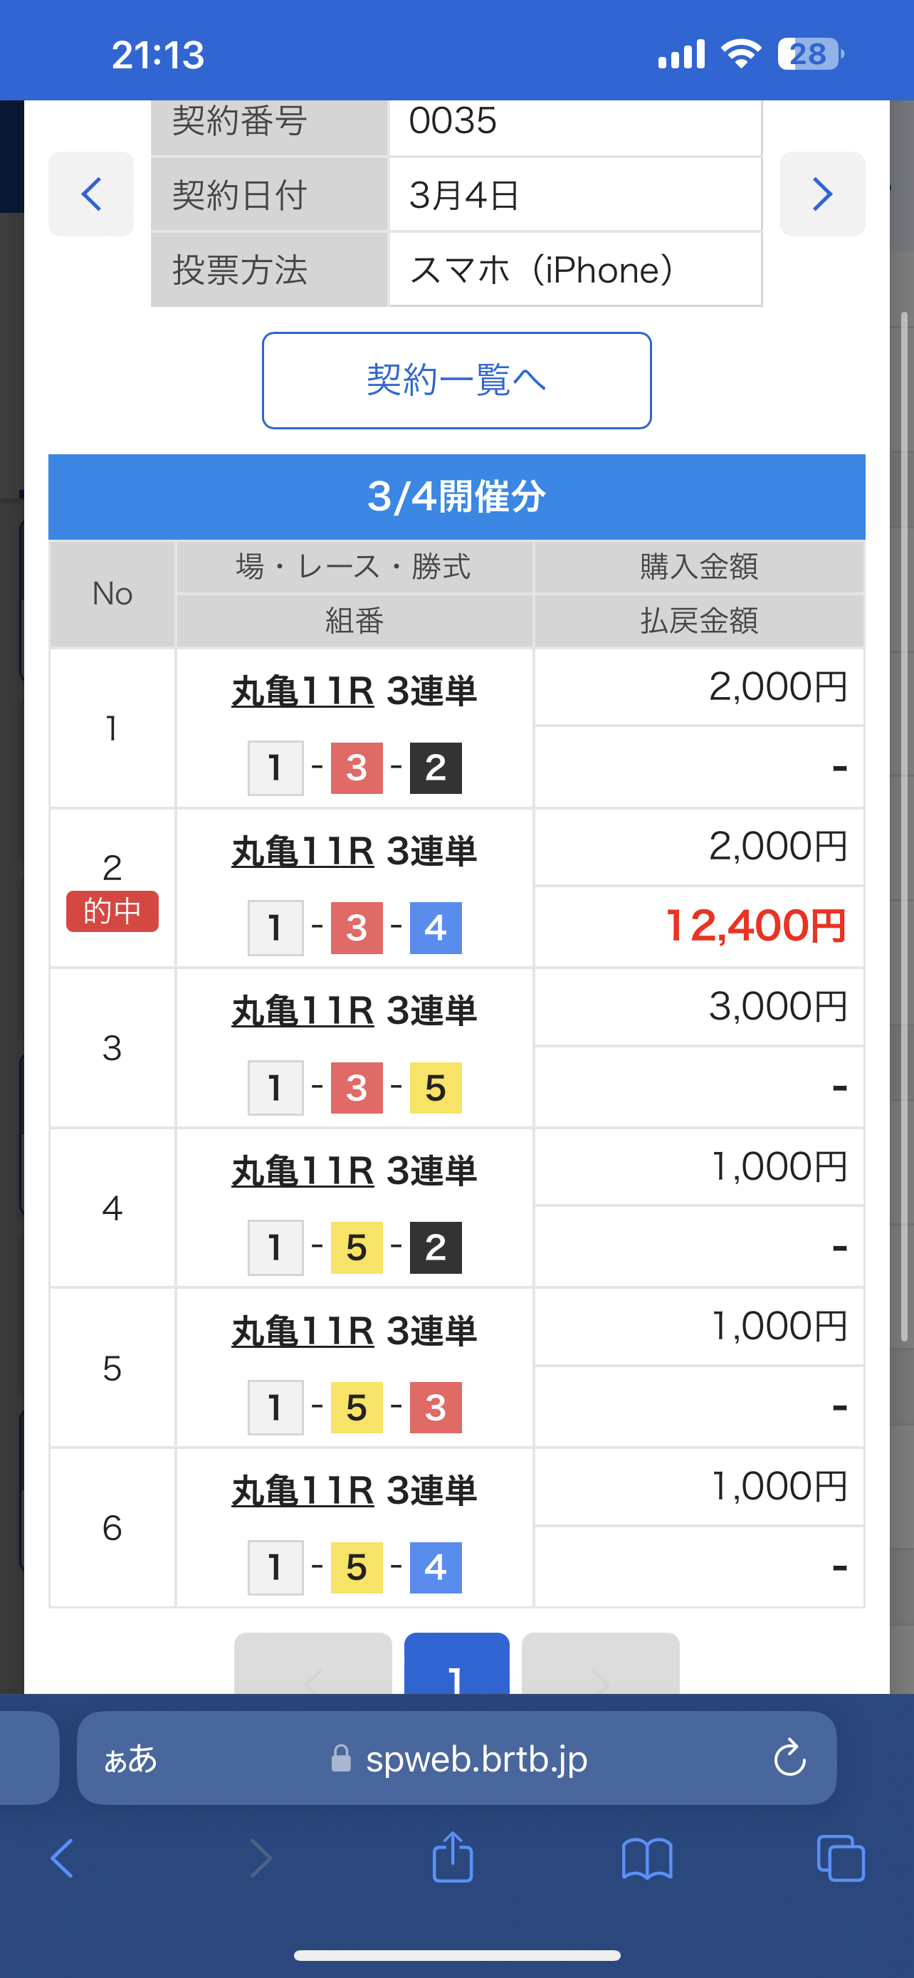The image size is (914, 1978).
Task: Go to next contract with right chevron
Action: (x=822, y=194)
